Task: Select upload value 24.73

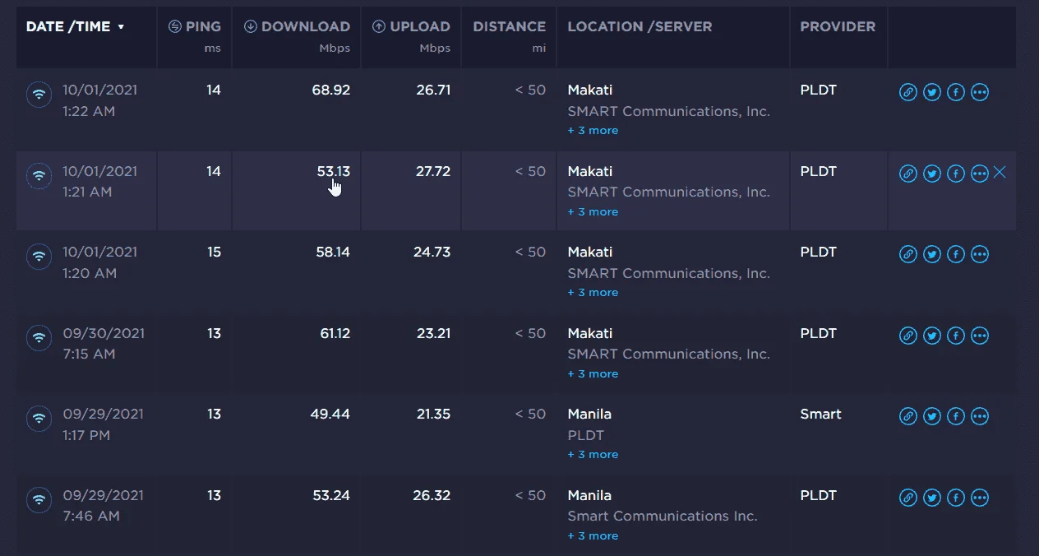Action: (432, 252)
